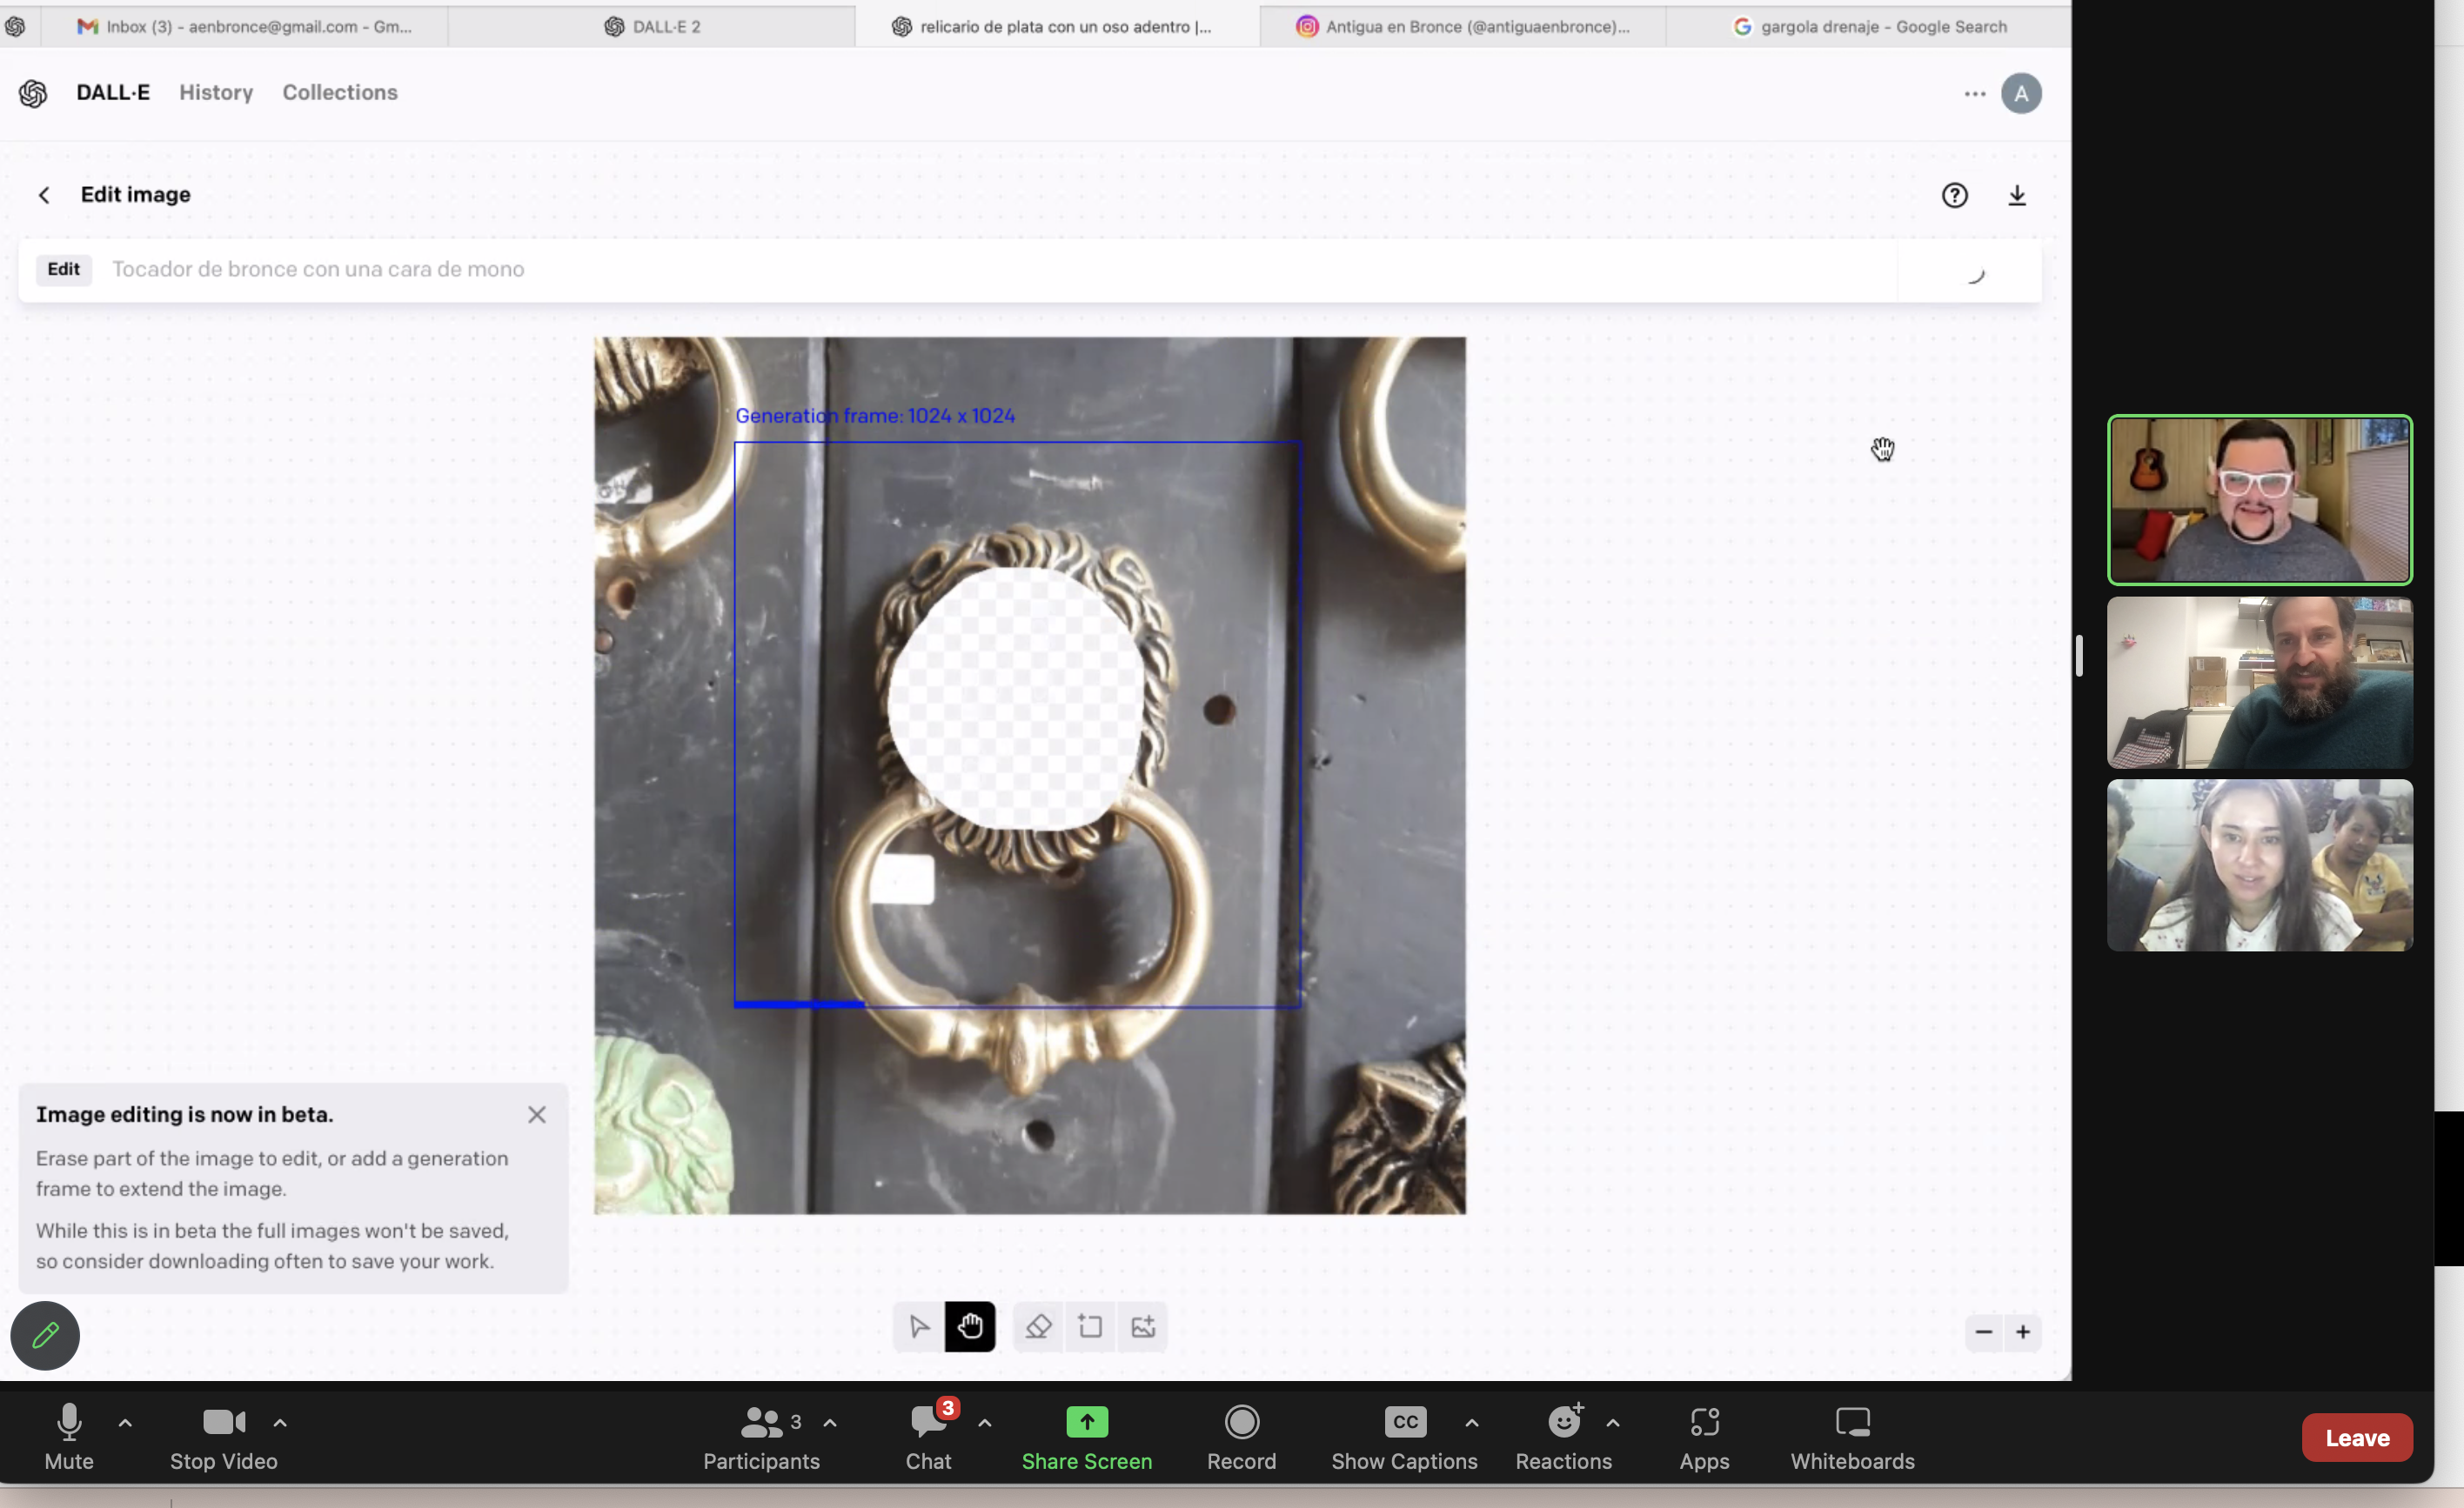Select the hand pan tool
2464x1508 pixels.
pos(970,1327)
